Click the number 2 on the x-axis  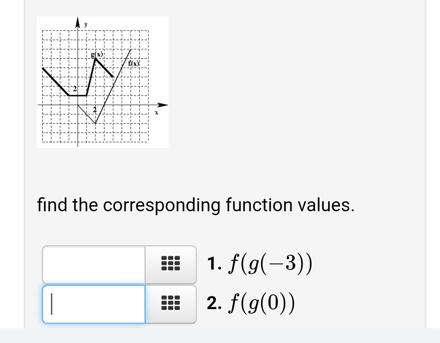95,110
